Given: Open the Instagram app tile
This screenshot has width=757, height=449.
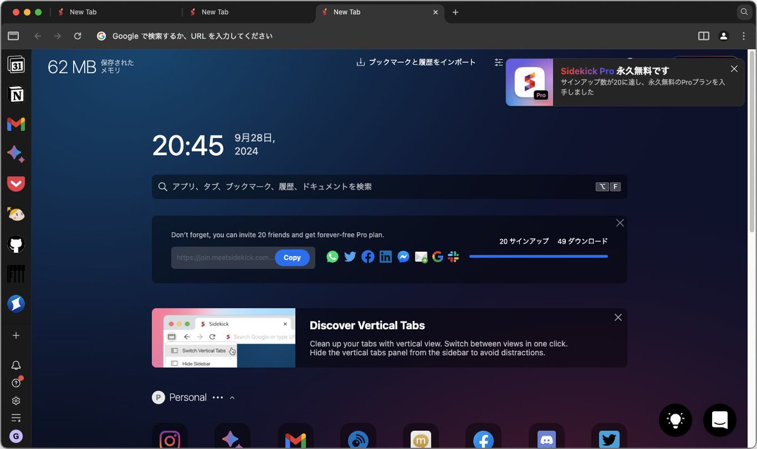Looking at the screenshot, I should coord(170,436).
